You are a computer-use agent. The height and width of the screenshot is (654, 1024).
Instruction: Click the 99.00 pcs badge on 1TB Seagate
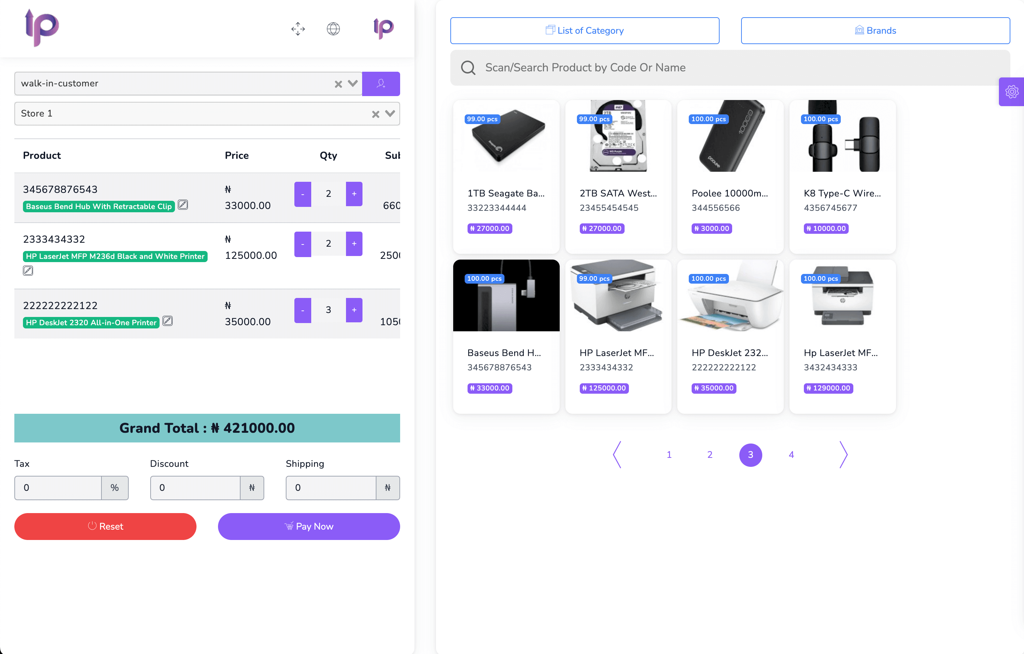tap(482, 119)
